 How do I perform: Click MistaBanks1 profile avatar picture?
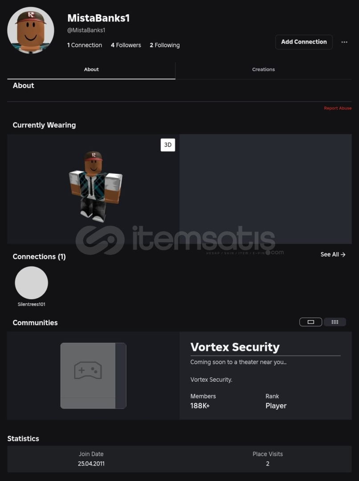pyautogui.click(x=31, y=30)
